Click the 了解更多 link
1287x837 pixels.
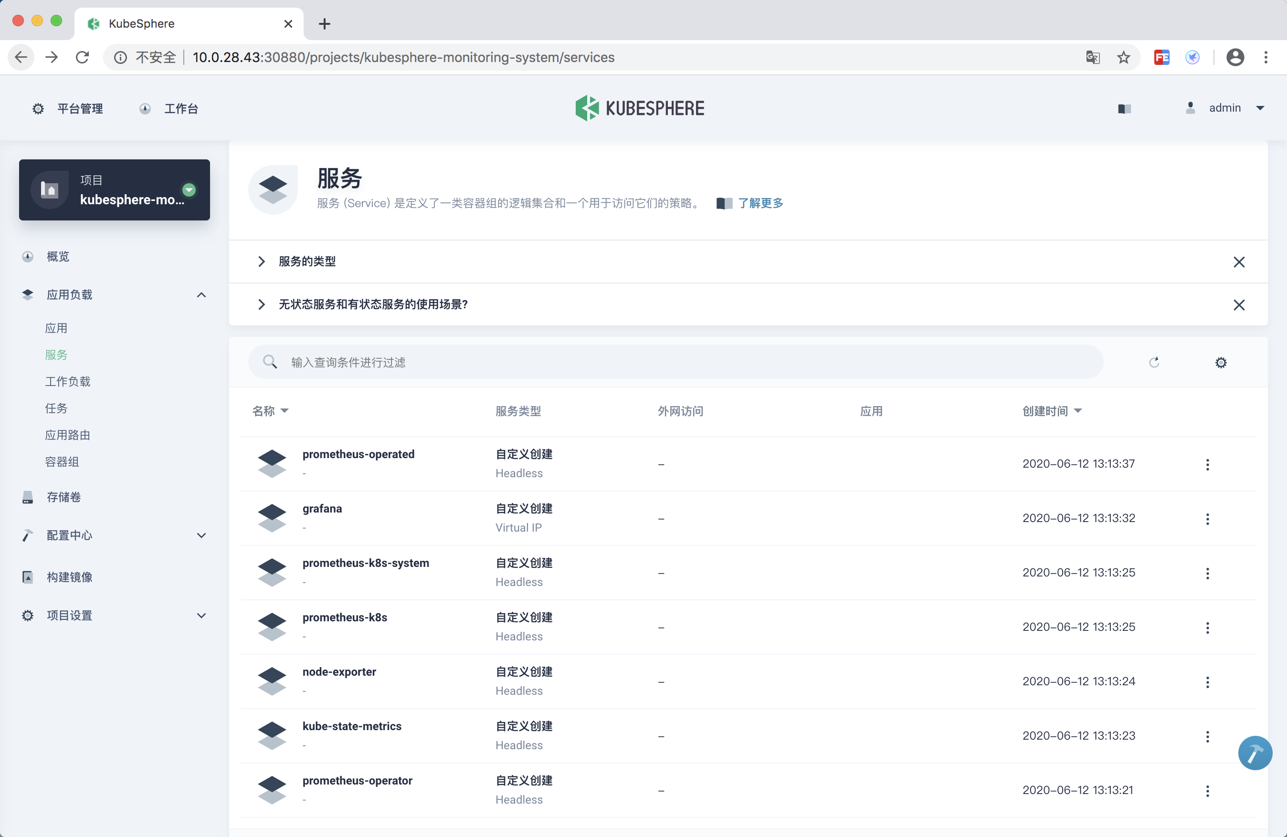(x=760, y=203)
